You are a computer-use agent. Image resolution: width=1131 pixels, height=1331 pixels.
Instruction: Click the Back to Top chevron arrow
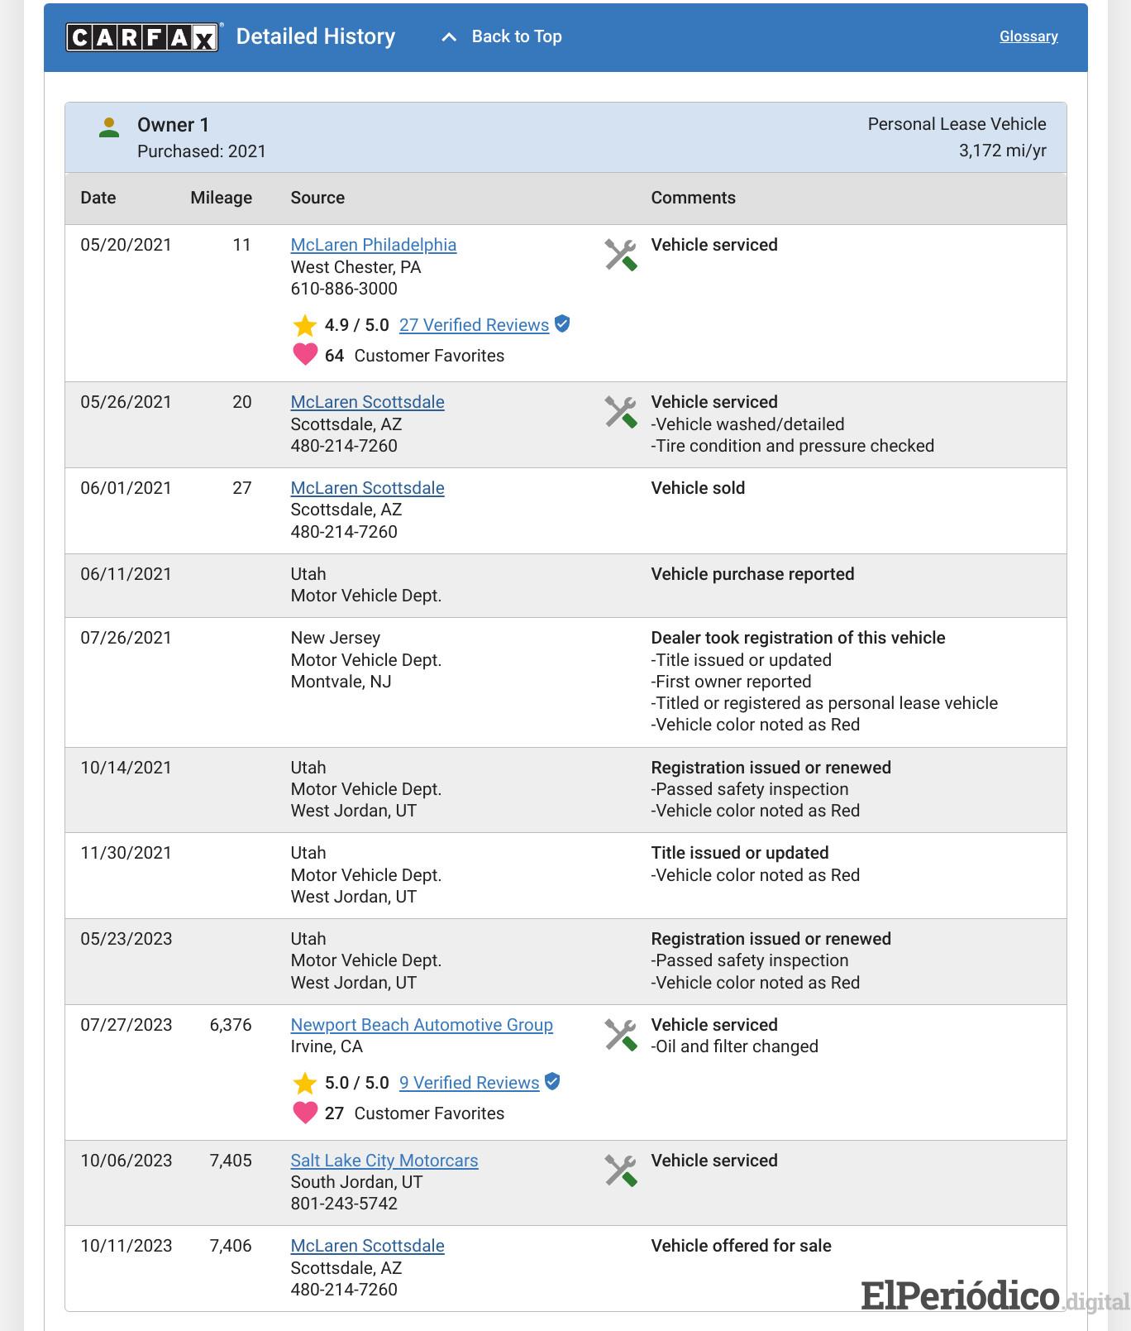pos(449,37)
